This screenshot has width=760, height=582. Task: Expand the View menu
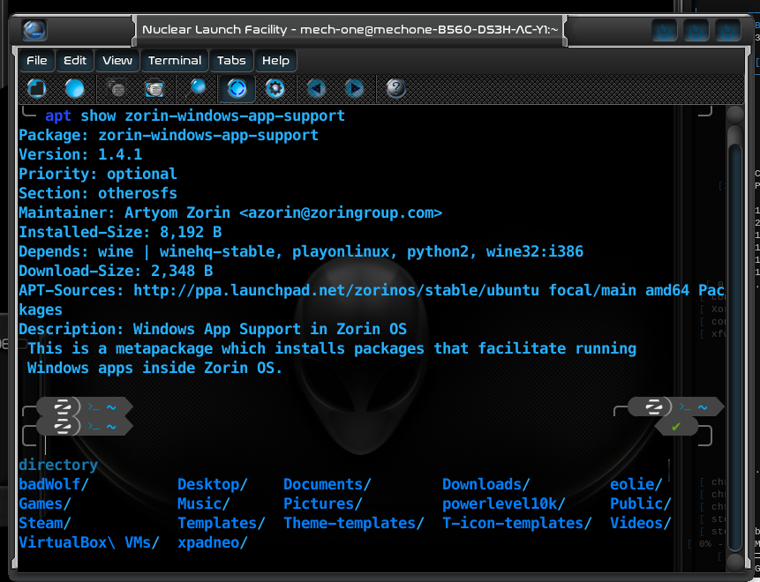coord(117,61)
